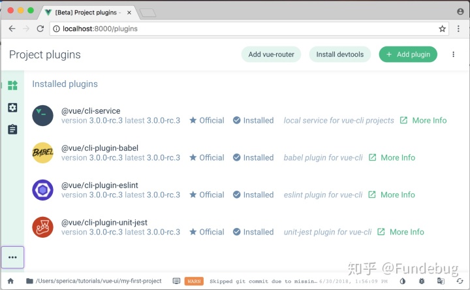Screen dimensions: 470x290
Task: Open More Info for cli-plugin-babel
Action: pos(398,157)
